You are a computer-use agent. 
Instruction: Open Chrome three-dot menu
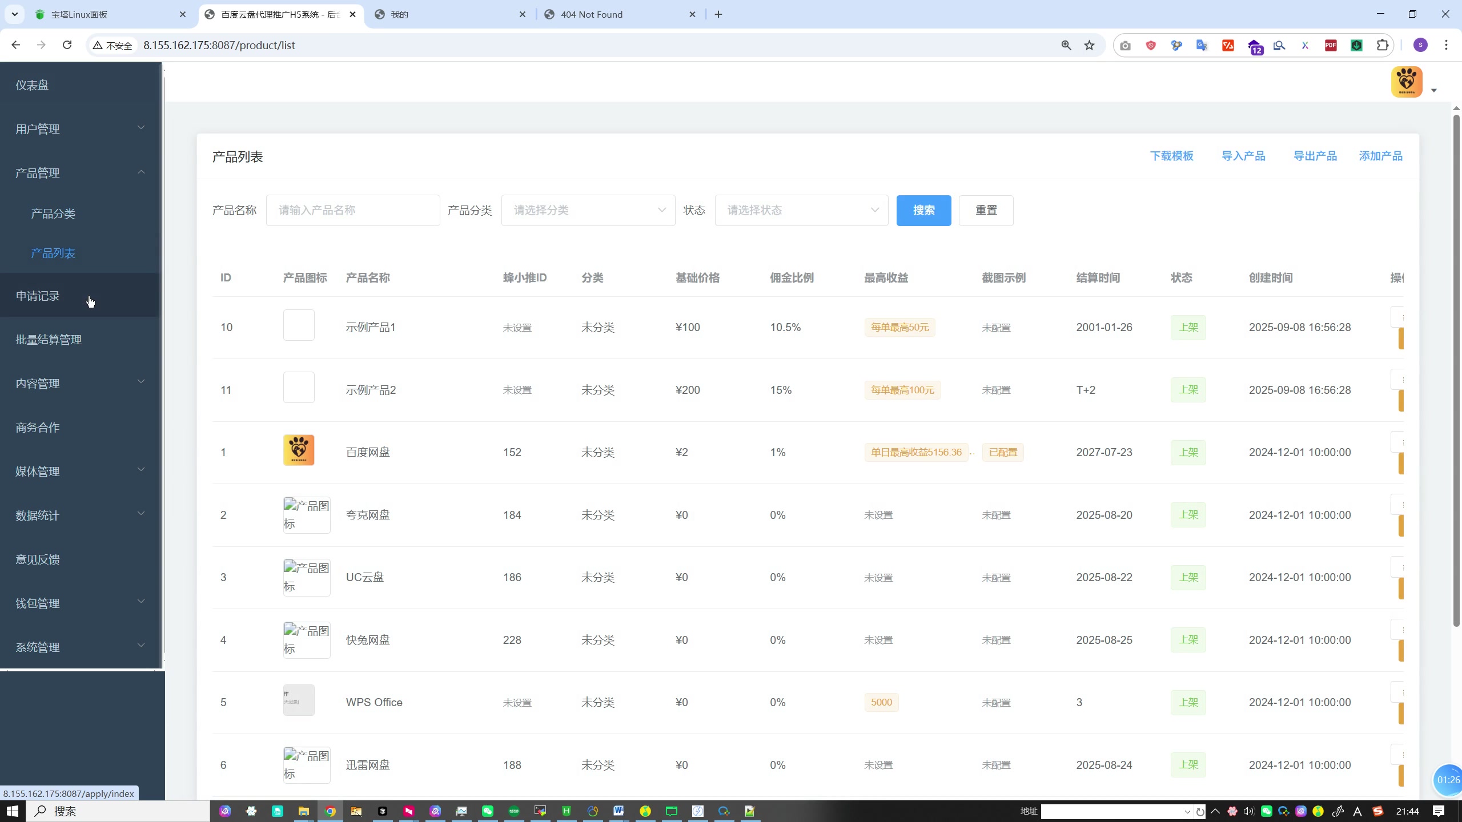pos(1447,45)
